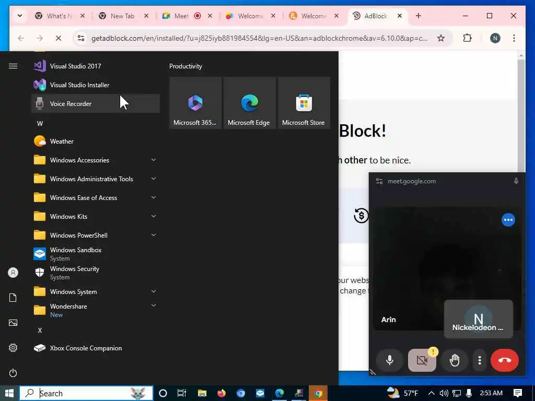Open the Microsoft Store tile

(304, 103)
